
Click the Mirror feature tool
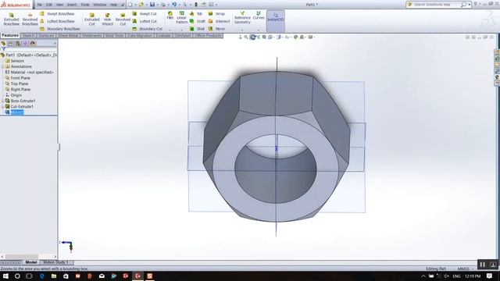coord(216,29)
